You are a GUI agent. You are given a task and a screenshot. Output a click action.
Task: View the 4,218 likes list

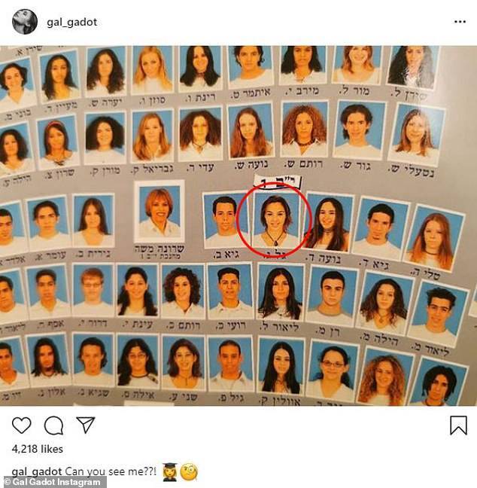click(x=38, y=449)
